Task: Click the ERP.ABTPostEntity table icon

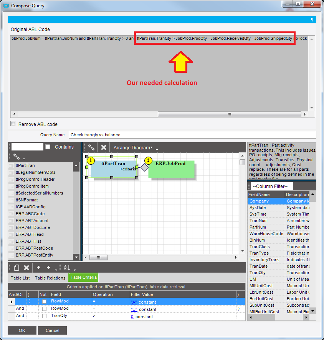Action: (x=11, y=255)
